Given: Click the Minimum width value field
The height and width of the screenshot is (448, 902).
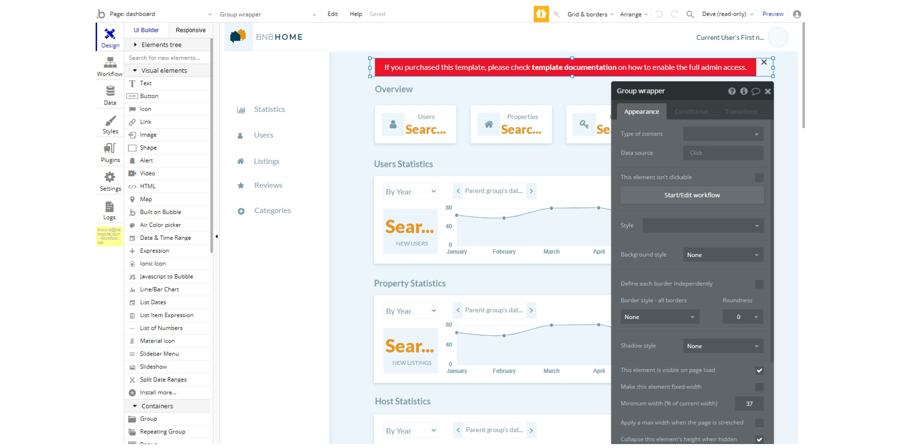Looking at the screenshot, I should 749,404.
